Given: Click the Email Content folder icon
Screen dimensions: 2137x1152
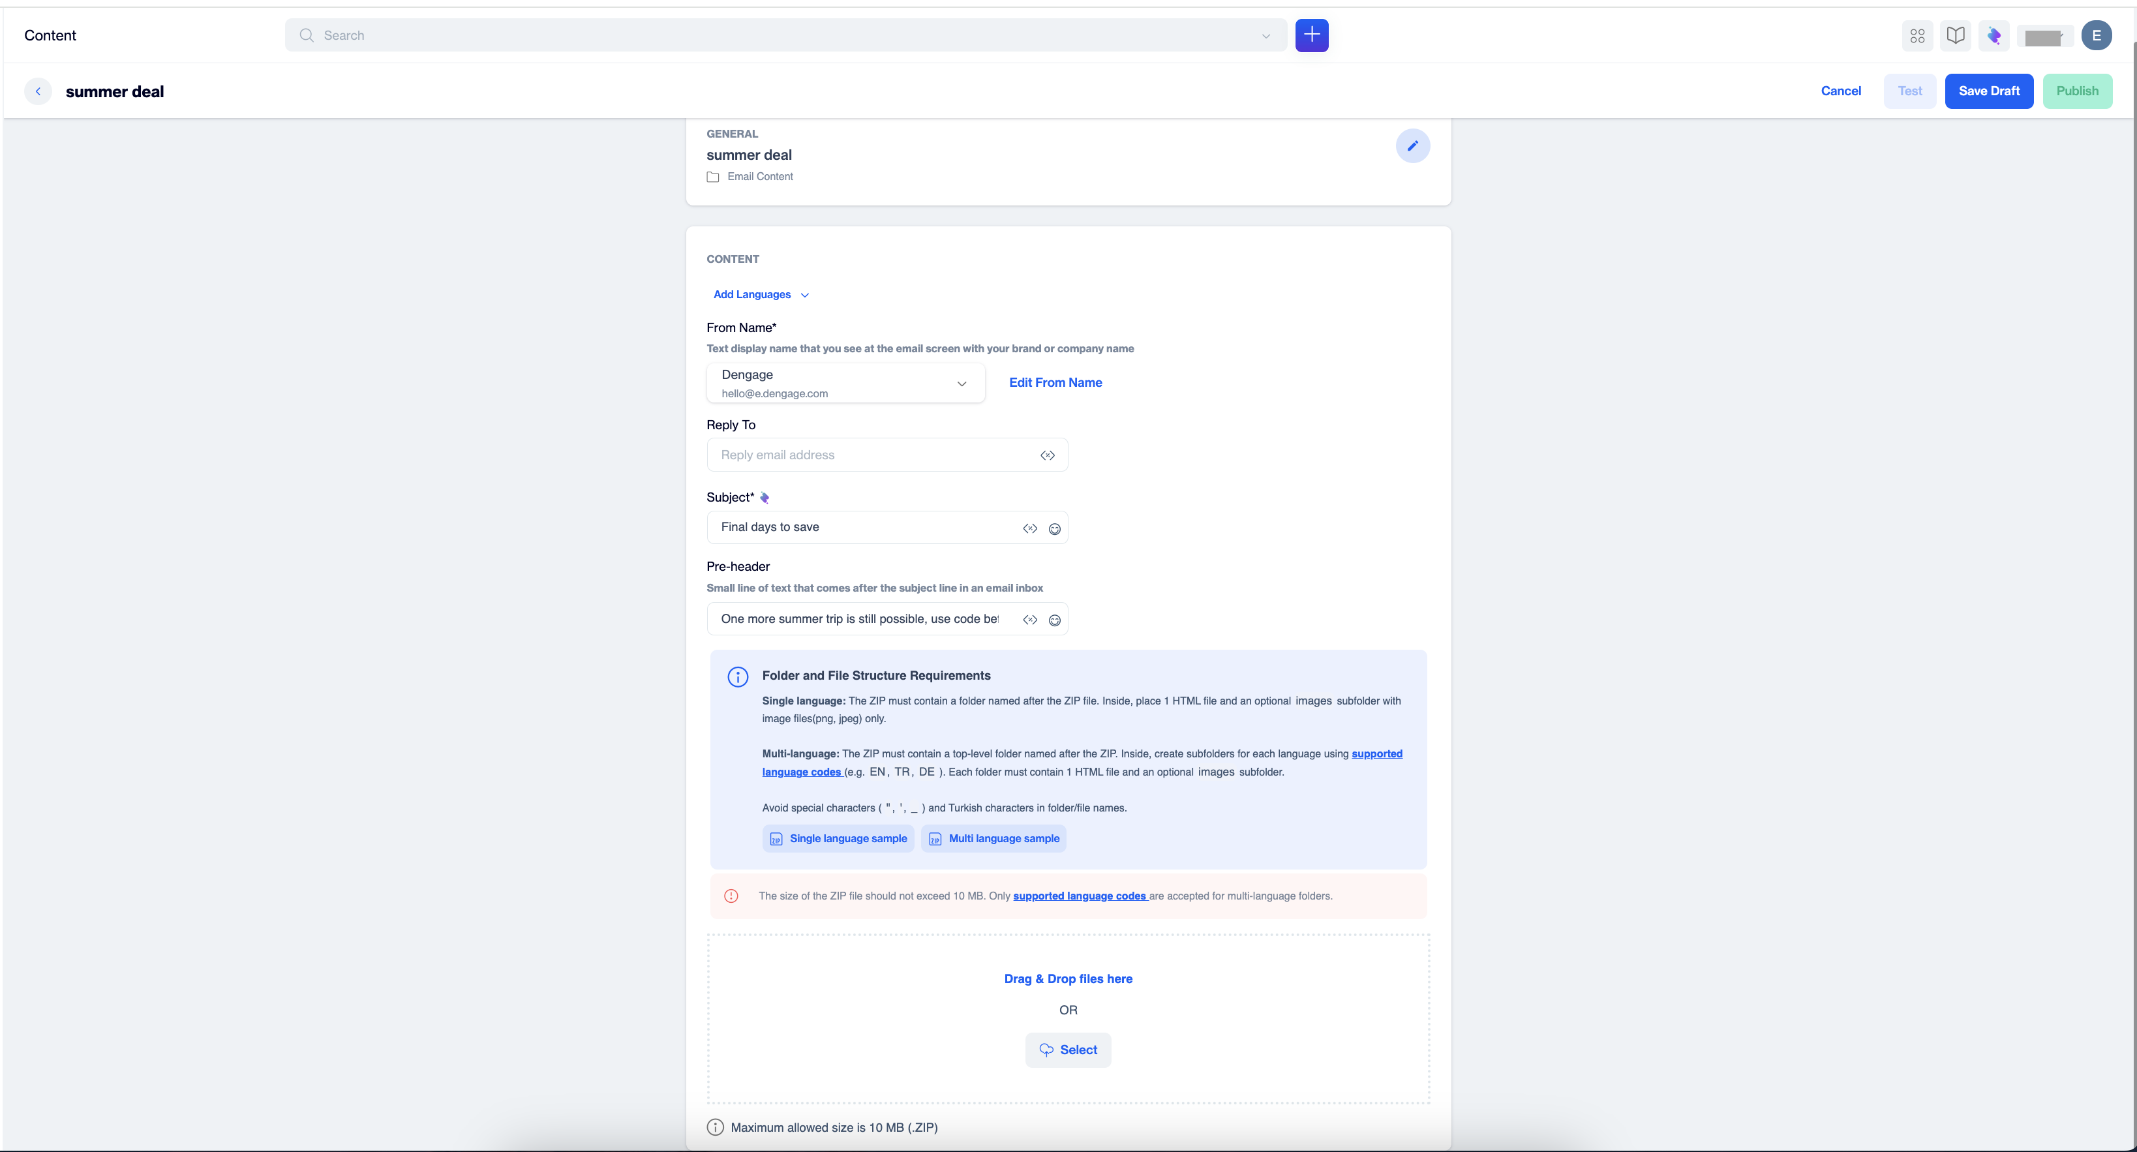Looking at the screenshot, I should 712,177.
